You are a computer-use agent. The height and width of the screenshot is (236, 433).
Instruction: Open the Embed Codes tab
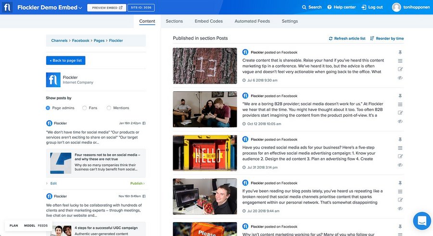coord(208,21)
